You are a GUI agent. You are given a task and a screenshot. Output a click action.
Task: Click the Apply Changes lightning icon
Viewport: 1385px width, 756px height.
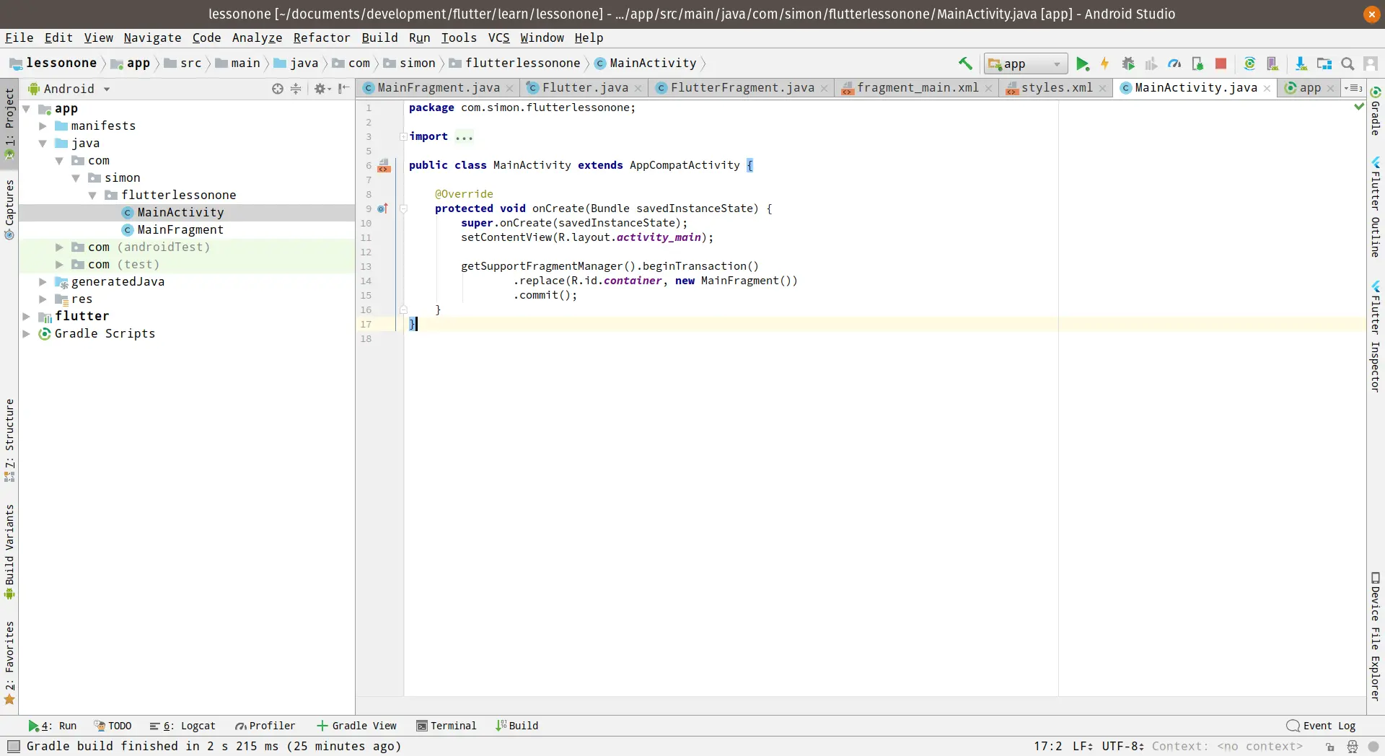1104,63
